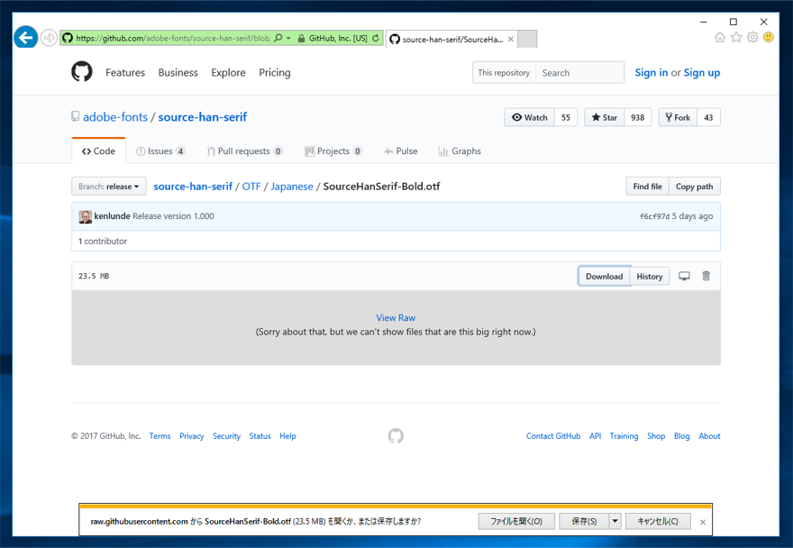Star the repository with Star button
This screenshot has width=793, height=548.
click(x=605, y=117)
